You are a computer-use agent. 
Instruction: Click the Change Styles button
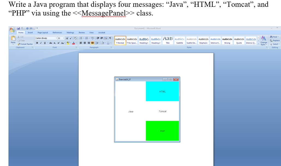click(x=264, y=41)
